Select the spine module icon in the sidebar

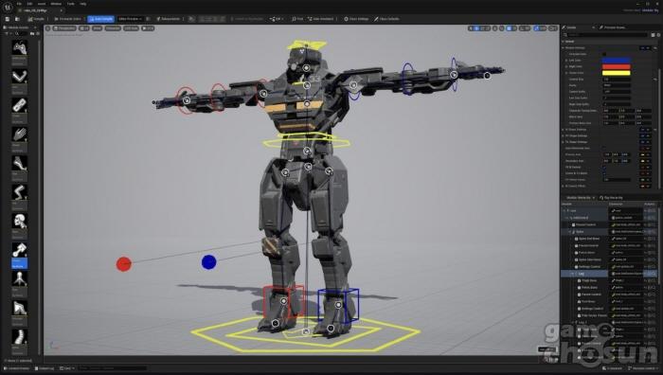(20, 336)
